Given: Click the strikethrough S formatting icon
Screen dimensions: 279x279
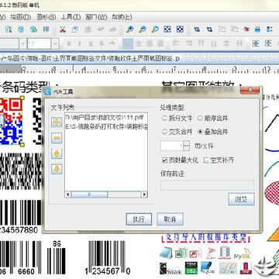Looking at the screenshot, I should (102, 43).
